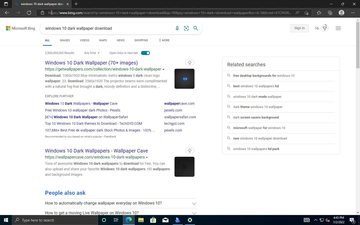
Task: Open File Explorer from taskbar
Action: pyautogui.click(x=141, y=220)
